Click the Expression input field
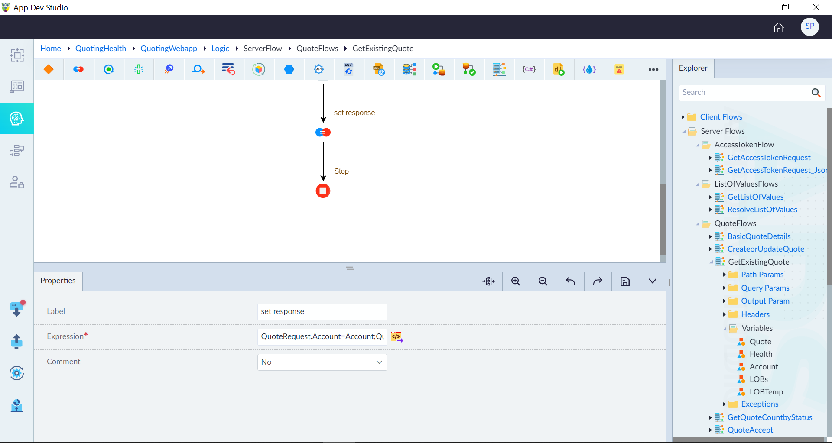The image size is (832, 443). click(x=322, y=337)
